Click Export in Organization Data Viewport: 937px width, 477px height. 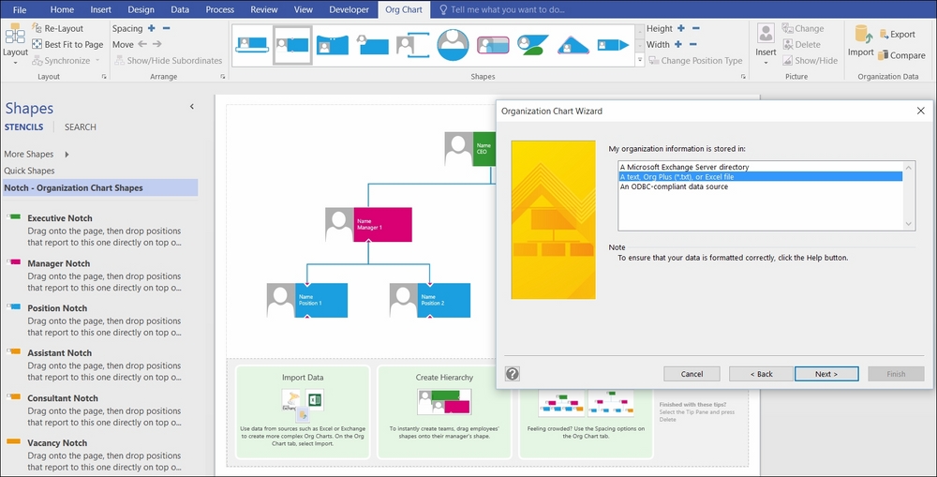tap(897, 35)
